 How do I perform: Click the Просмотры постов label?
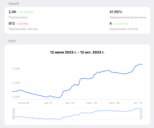click(23, 29)
